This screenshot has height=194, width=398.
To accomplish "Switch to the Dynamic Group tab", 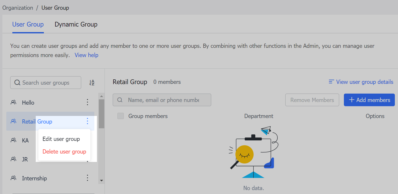I will (76, 24).
